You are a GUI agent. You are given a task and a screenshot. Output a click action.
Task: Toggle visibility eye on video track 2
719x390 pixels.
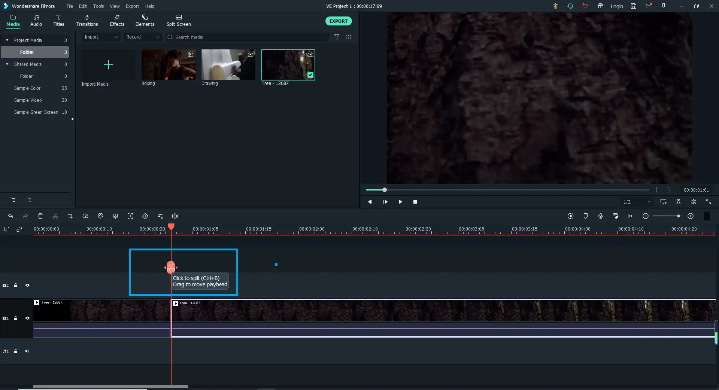coord(27,285)
